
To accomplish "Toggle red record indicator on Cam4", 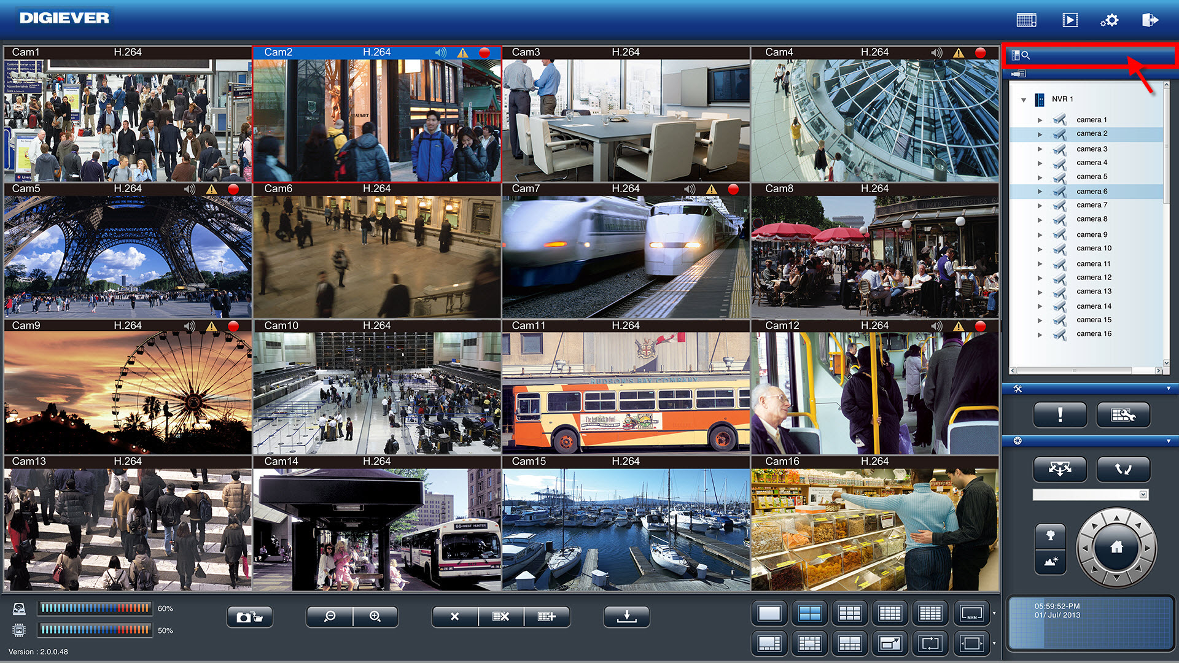I will tap(980, 53).
